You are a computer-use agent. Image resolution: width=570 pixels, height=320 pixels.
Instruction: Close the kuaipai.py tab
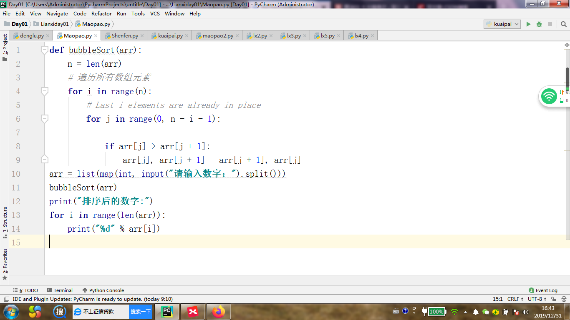[187, 36]
